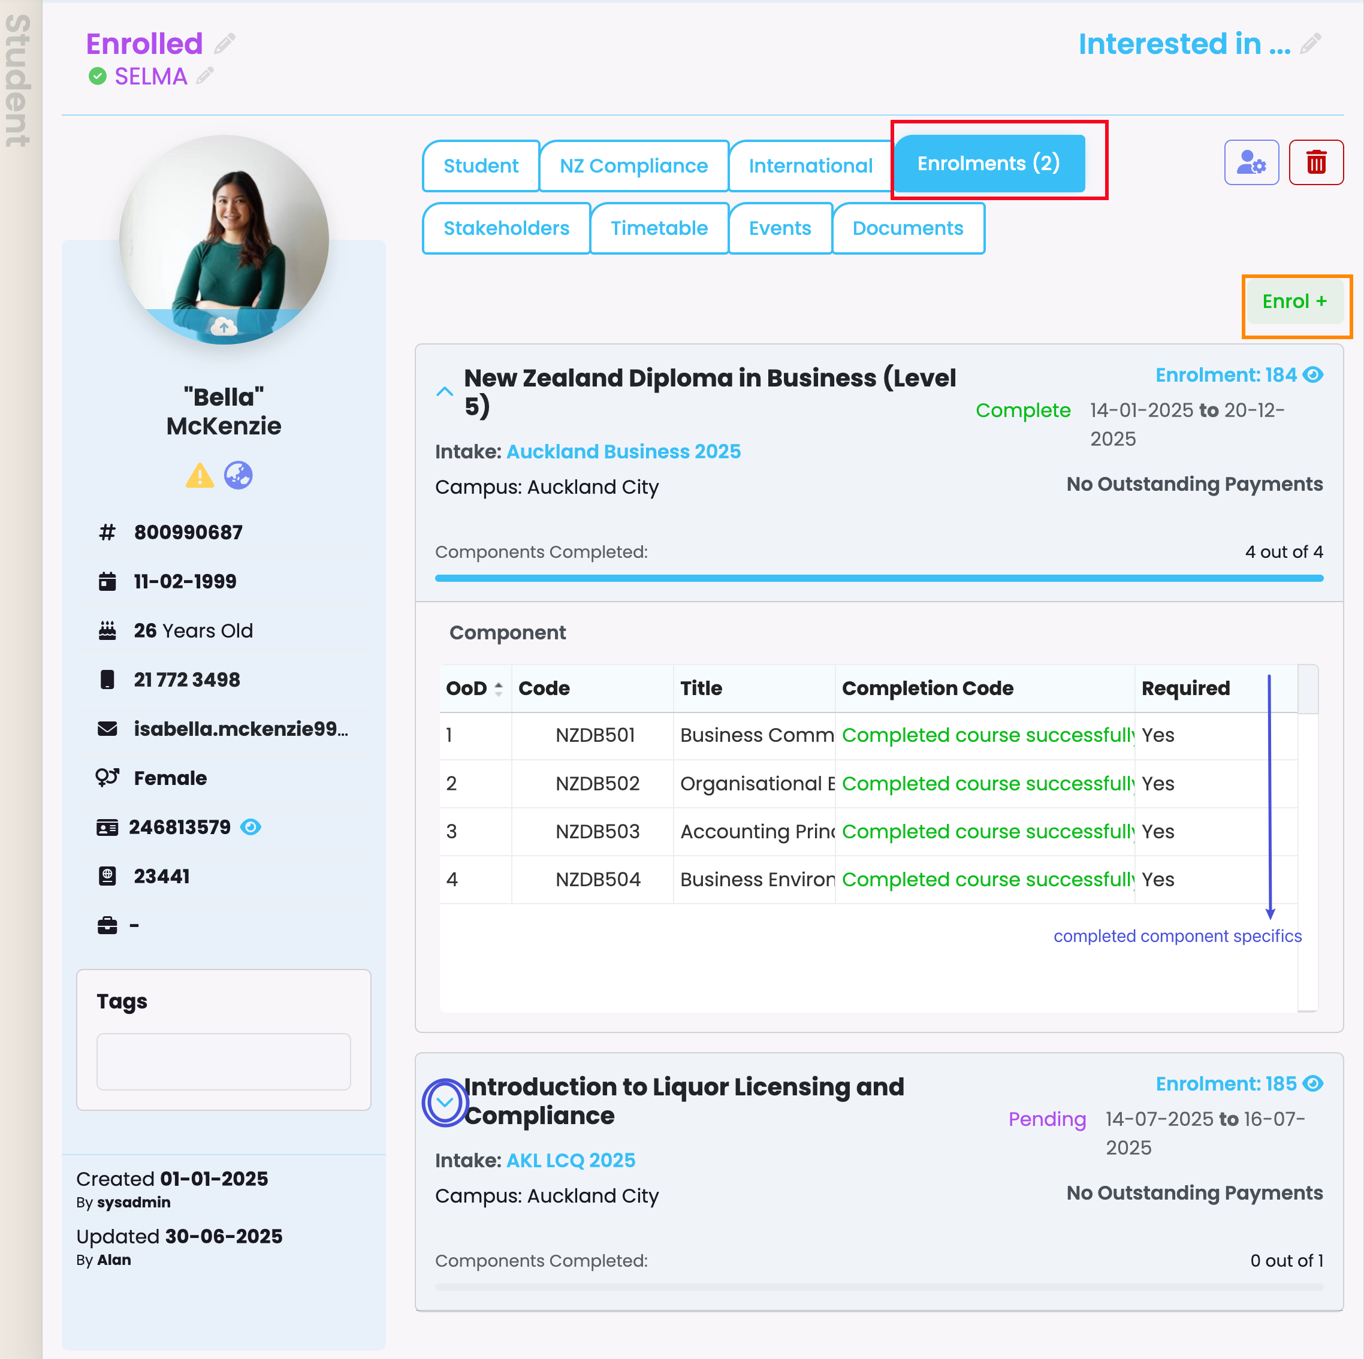
Task: Click the Components Completed progress bar
Action: click(878, 578)
